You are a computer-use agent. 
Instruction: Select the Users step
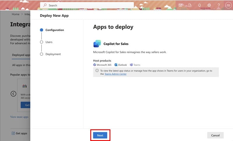coord(46,42)
